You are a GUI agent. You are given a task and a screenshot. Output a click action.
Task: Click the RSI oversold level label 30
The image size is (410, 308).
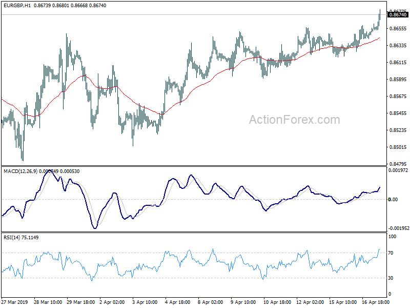click(391, 278)
